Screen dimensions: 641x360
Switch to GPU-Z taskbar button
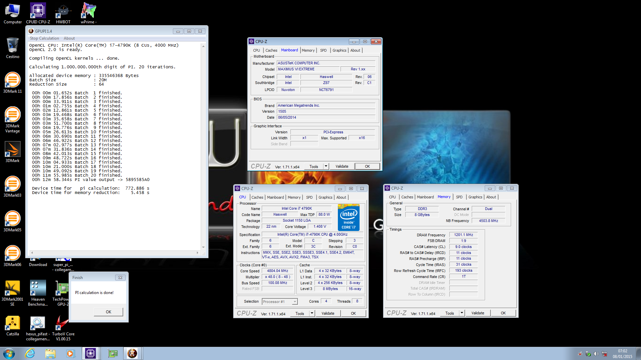pos(113,353)
